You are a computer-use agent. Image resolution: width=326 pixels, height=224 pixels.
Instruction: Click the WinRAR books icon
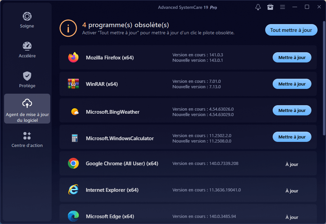click(73, 84)
